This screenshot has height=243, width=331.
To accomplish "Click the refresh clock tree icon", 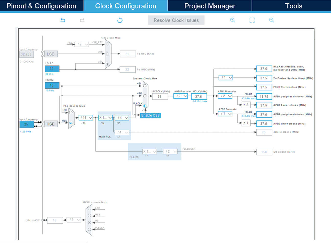I will click(x=120, y=20).
